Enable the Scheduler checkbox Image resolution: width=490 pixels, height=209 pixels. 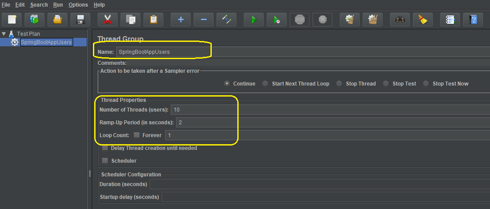pos(105,160)
